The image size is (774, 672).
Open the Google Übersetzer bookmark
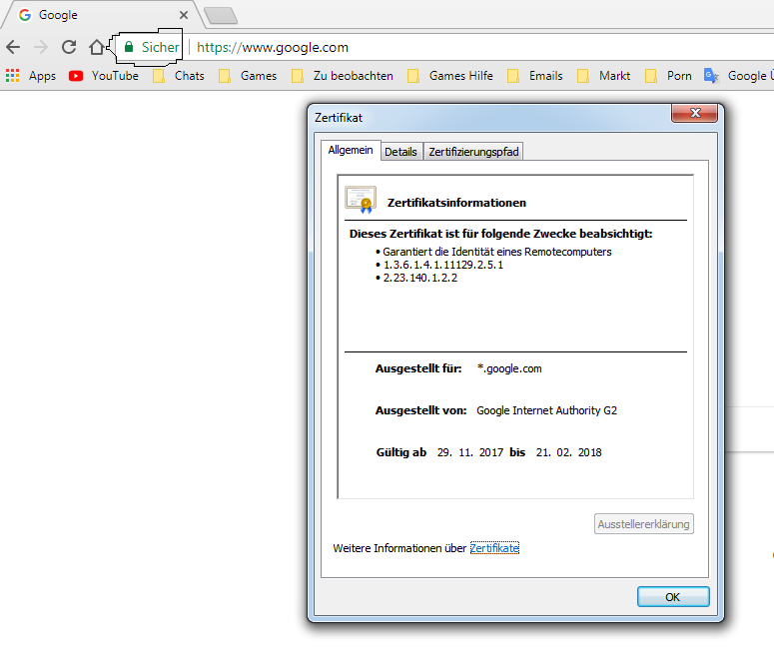[x=739, y=76]
